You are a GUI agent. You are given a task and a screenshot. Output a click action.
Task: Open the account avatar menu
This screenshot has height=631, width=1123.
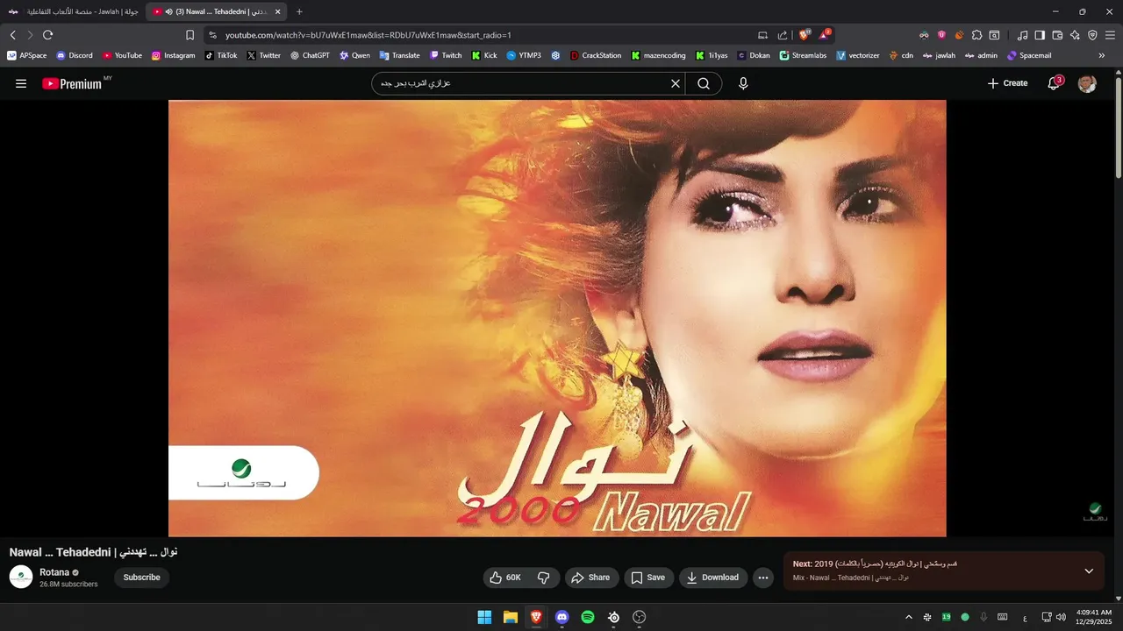(x=1087, y=83)
